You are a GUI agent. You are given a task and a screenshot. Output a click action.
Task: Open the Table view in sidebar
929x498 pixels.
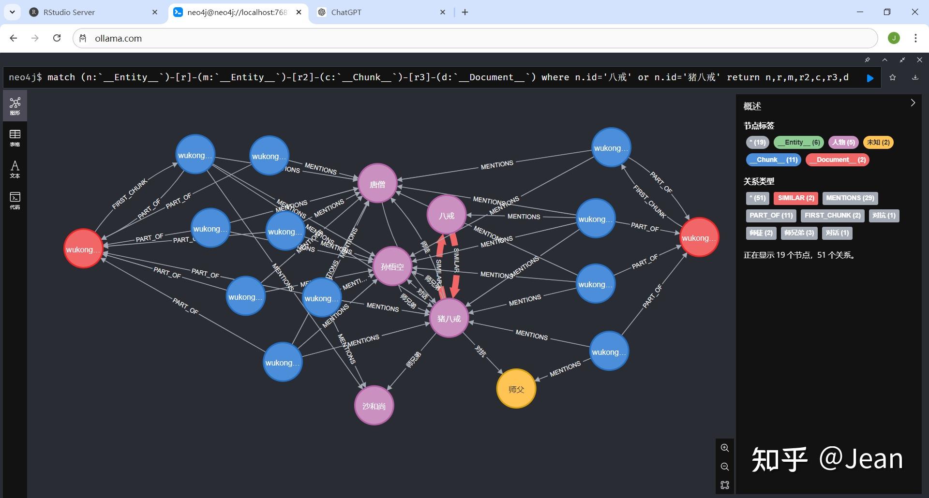pos(15,137)
